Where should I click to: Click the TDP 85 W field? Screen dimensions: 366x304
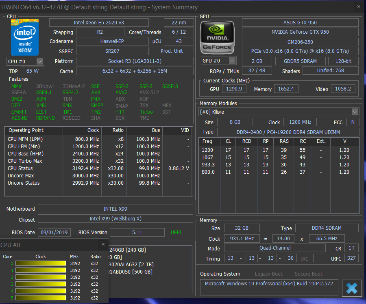pyautogui.click(x=33, y=71)
